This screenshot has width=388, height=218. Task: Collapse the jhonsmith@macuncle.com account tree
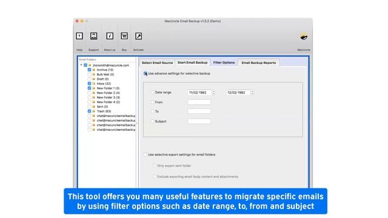point(81,65)
